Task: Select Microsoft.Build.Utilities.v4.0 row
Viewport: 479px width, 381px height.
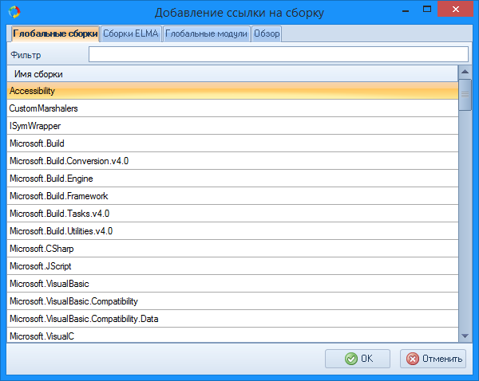Action: (x=232, y=231)
